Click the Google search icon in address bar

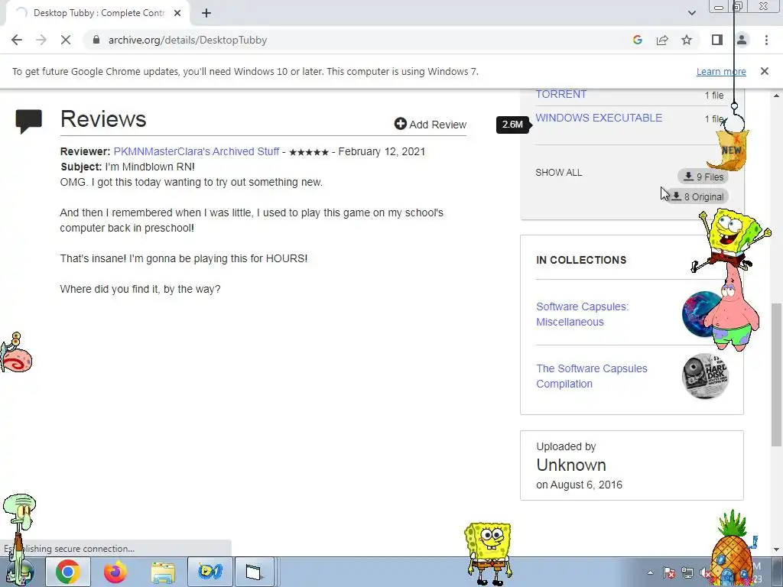pyautogui.click(x=637, y=40)
